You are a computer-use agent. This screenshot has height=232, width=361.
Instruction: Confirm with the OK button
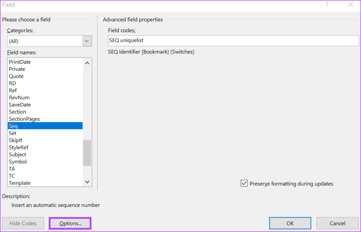pyautogui.click(x=290, y=223)
